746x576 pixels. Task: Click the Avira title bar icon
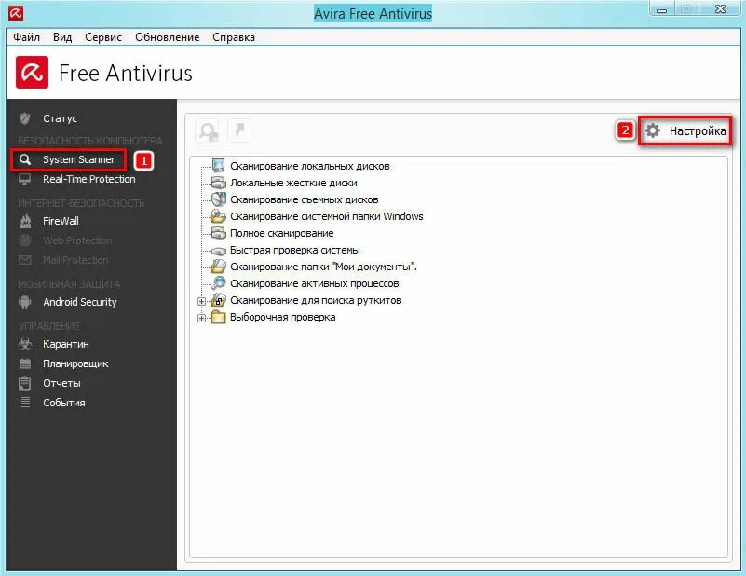(x=15, y=13)
